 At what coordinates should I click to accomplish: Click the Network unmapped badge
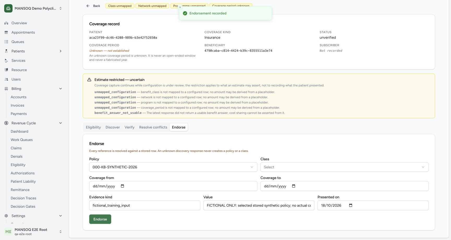pyautogui.click(x=152, y=6)
